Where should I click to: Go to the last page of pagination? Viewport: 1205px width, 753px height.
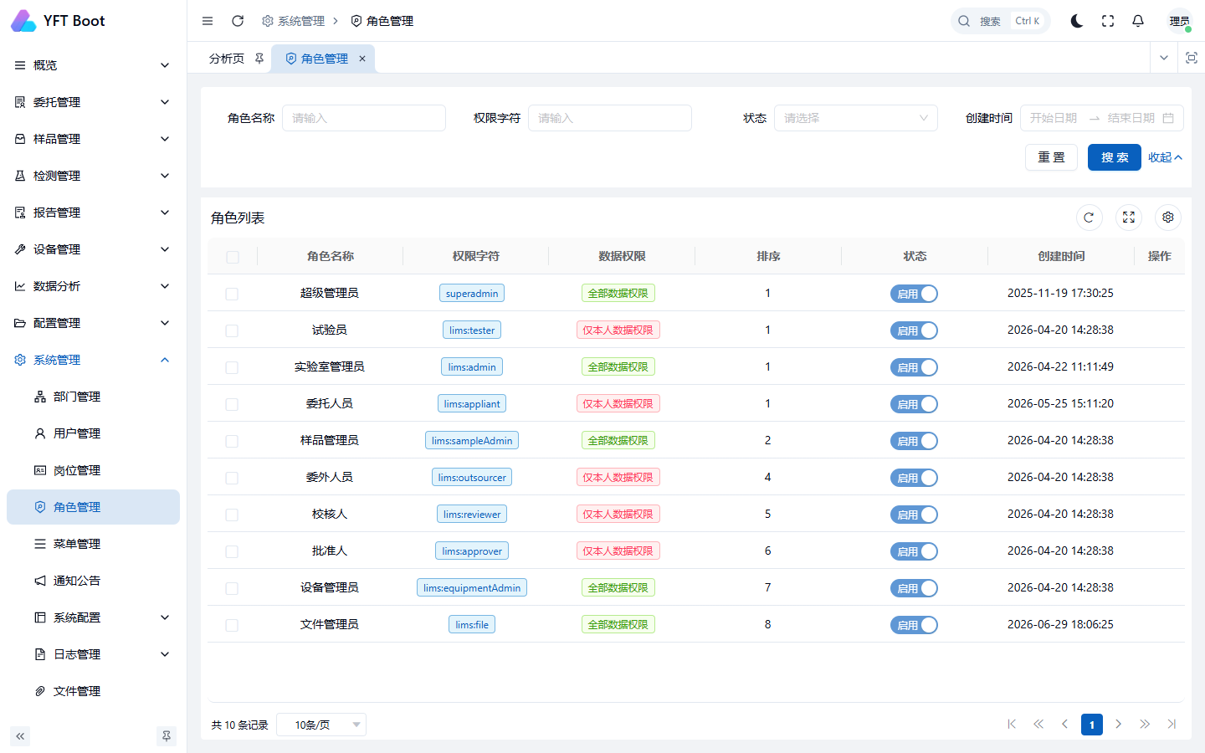pos(1172,725)
